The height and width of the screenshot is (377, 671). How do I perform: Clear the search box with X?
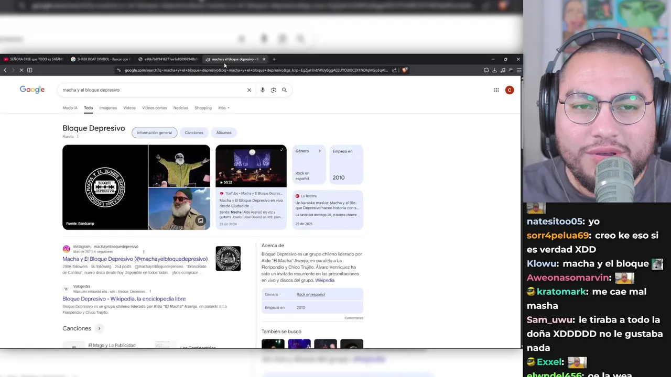(x=249, y=90)
